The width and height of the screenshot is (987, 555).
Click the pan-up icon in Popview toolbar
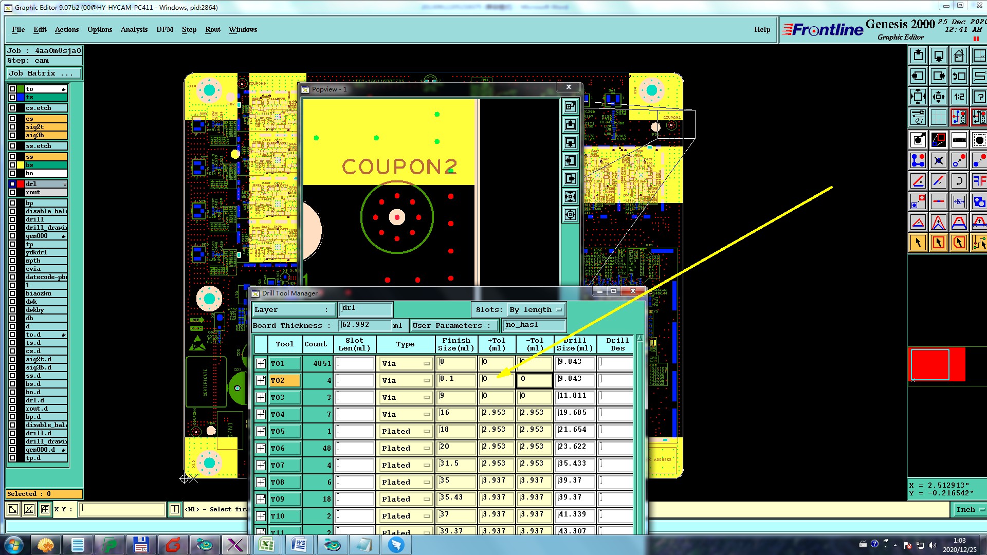[x=570, y=124]
